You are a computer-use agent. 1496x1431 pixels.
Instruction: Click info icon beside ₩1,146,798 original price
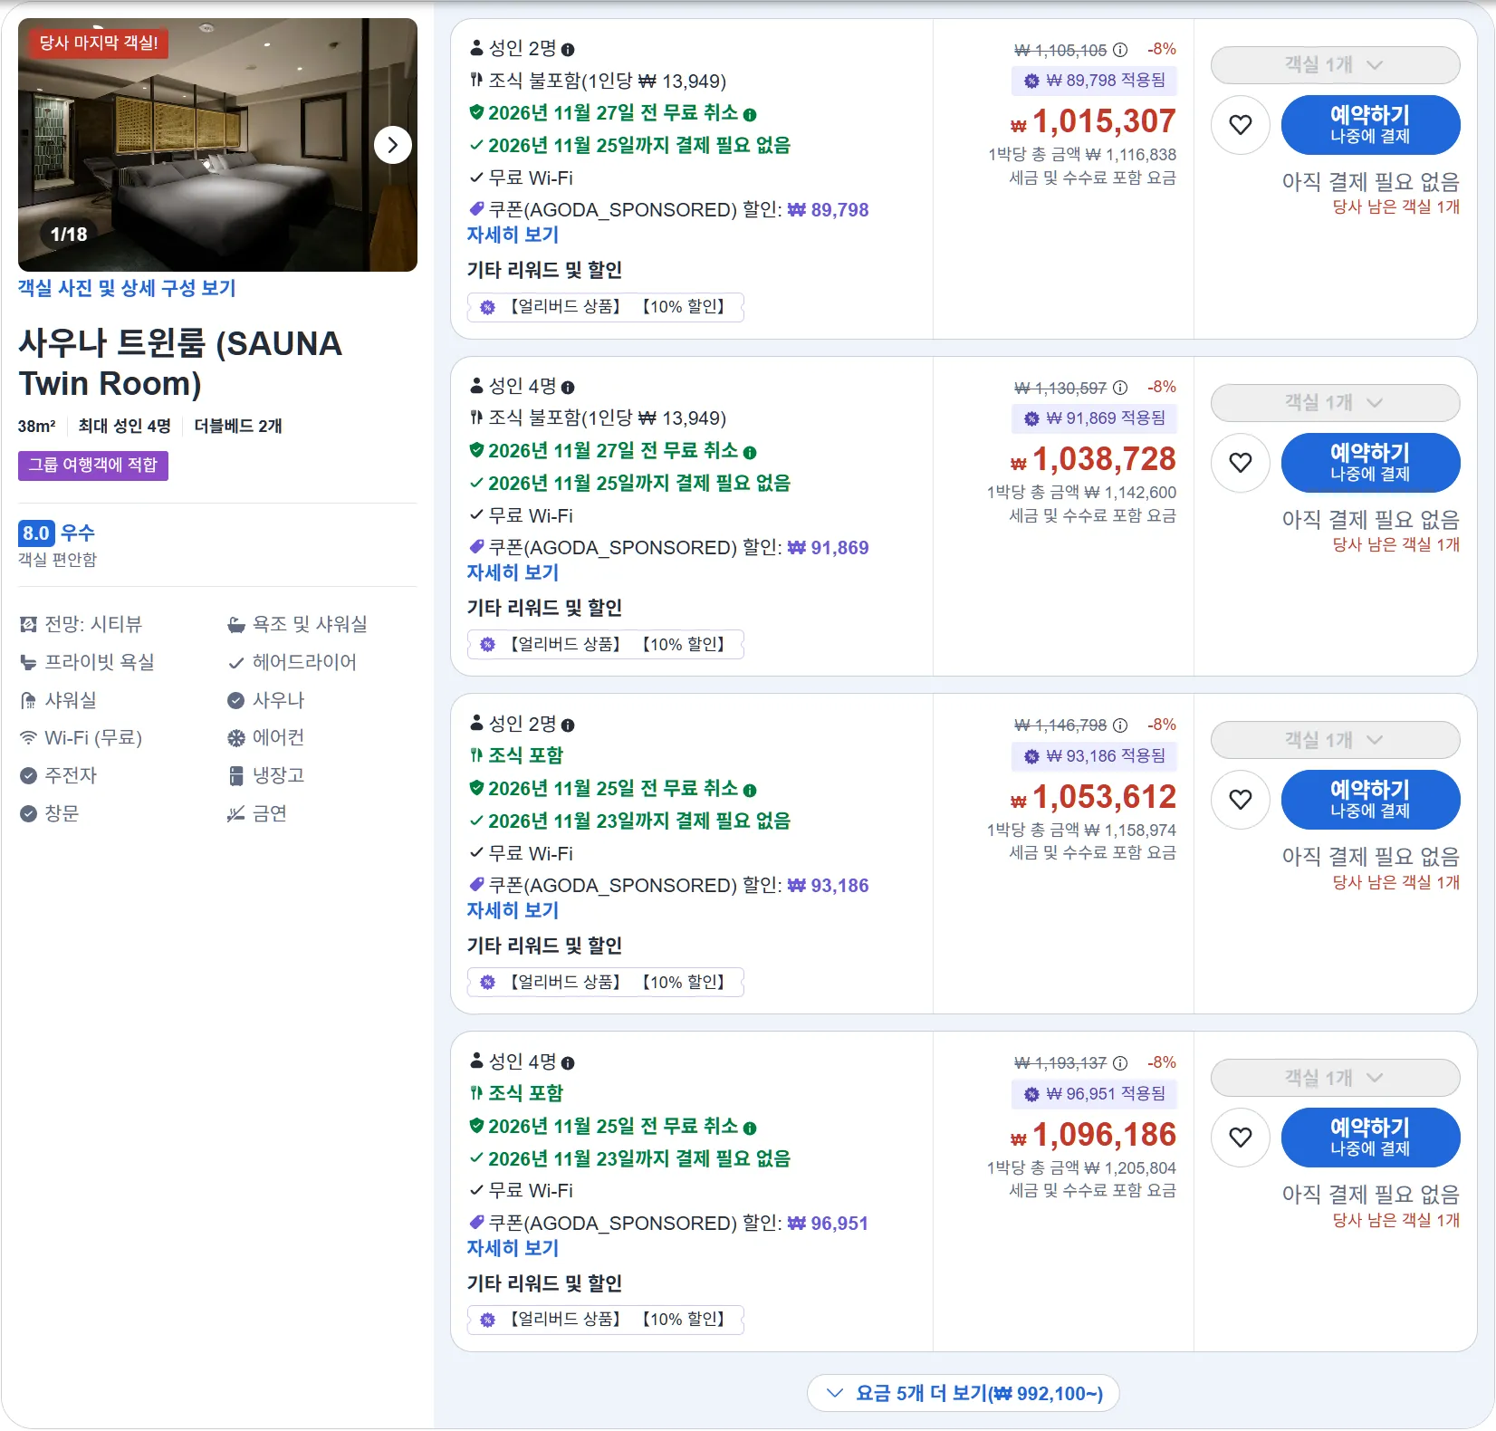[x=1120, y=725]
